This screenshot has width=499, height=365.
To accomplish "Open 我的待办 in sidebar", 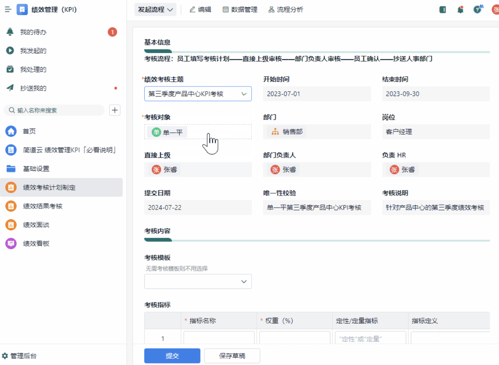I will [33, 32].
